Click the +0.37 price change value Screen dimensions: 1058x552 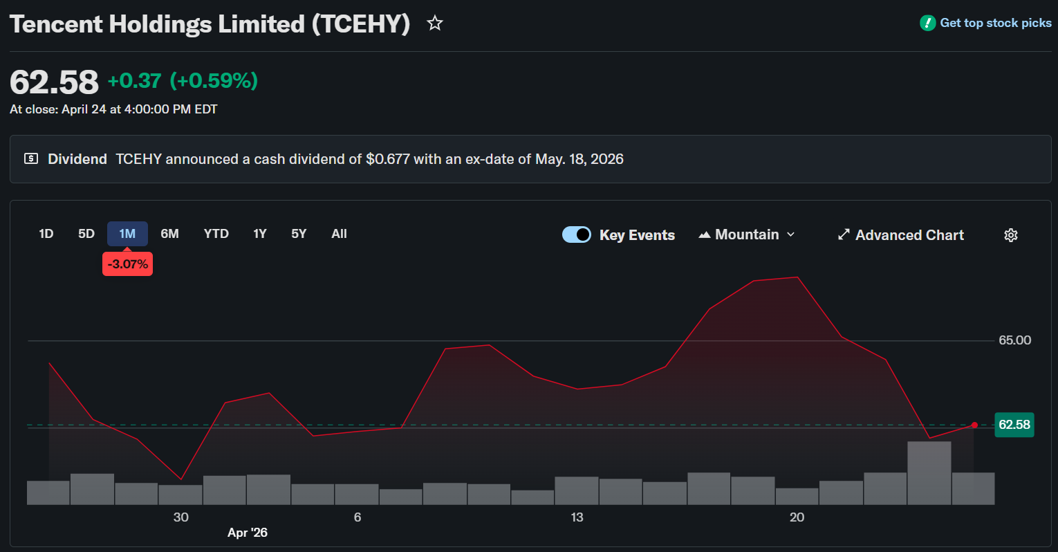134,81
